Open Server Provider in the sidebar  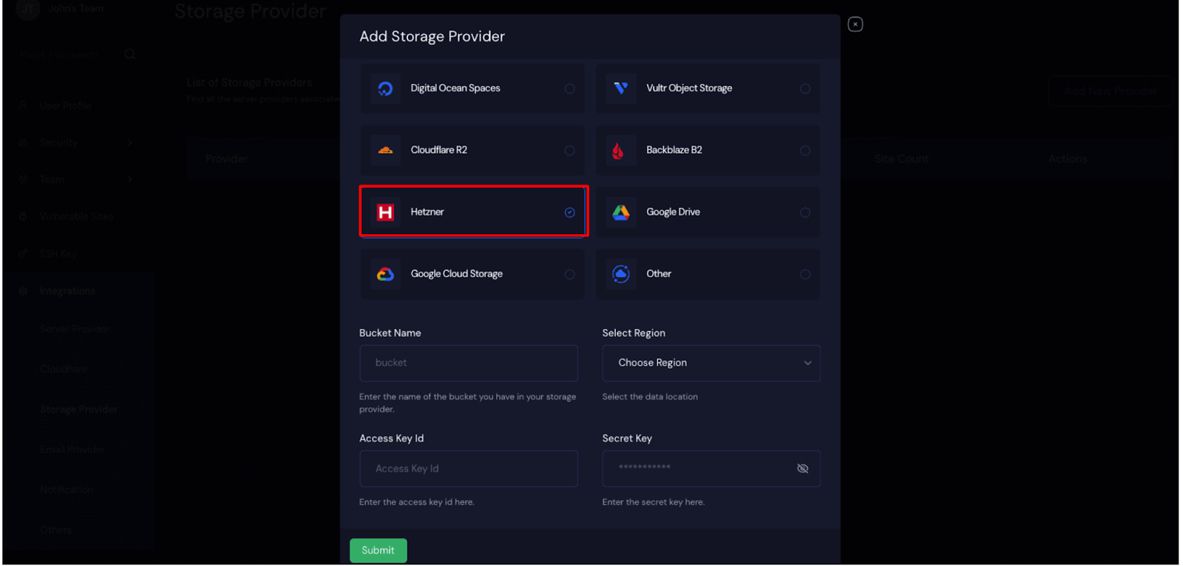pyautogui.click(x=75, y=329)
